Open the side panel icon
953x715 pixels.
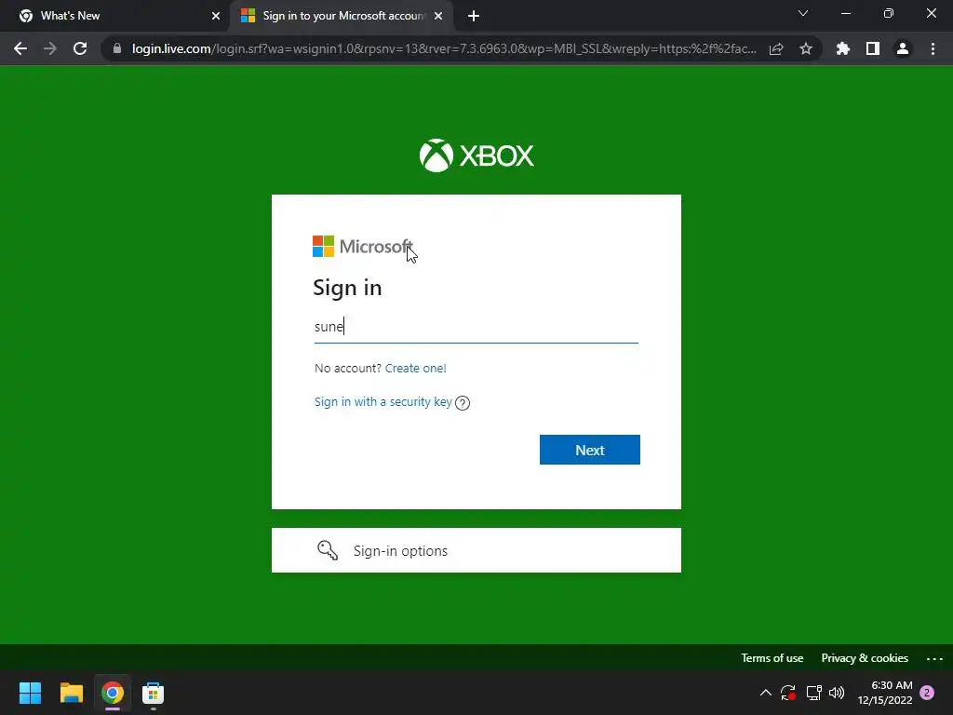coord(873,48)
